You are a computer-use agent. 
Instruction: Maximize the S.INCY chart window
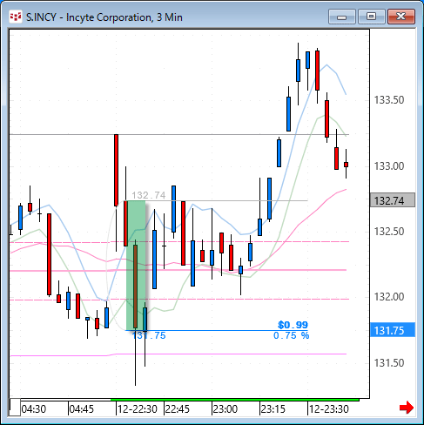click(372, 17)
